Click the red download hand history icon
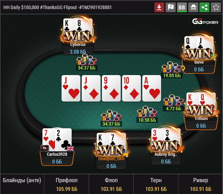The width and height of the screenshot is (223, 194). coord(159,7)
